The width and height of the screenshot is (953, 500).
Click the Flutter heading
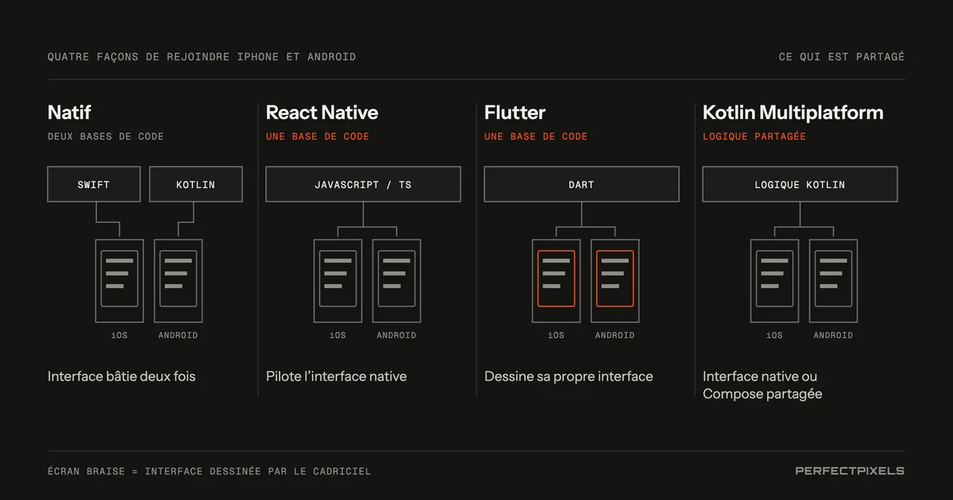pos(515,113)
